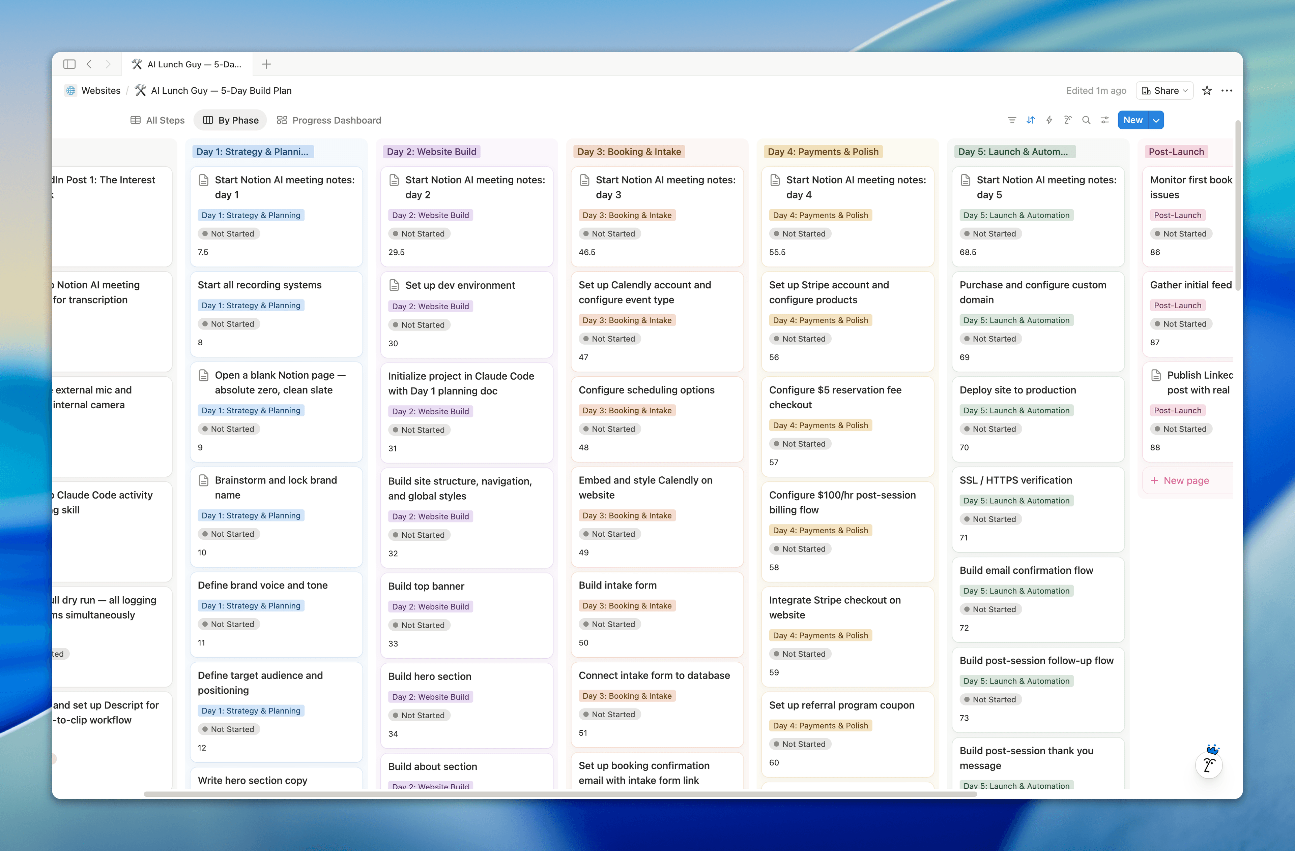
Task: Open view settings sliders icon
Action: (x=1104, y=120)
